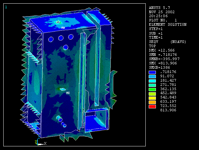Click the yellow-green 452.489 legend swatch
This screenshot has width=199, height=150.
[x=152, y=94]
